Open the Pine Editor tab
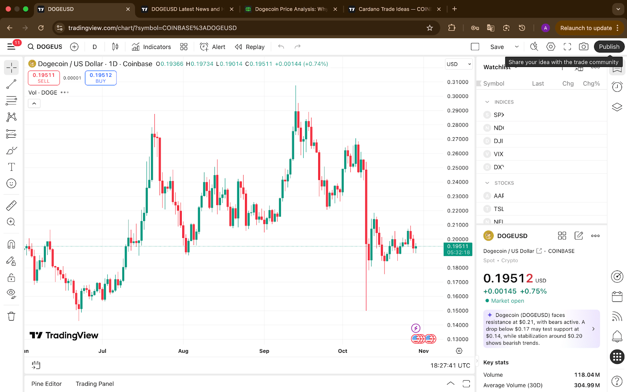 [x=47, y=384]
